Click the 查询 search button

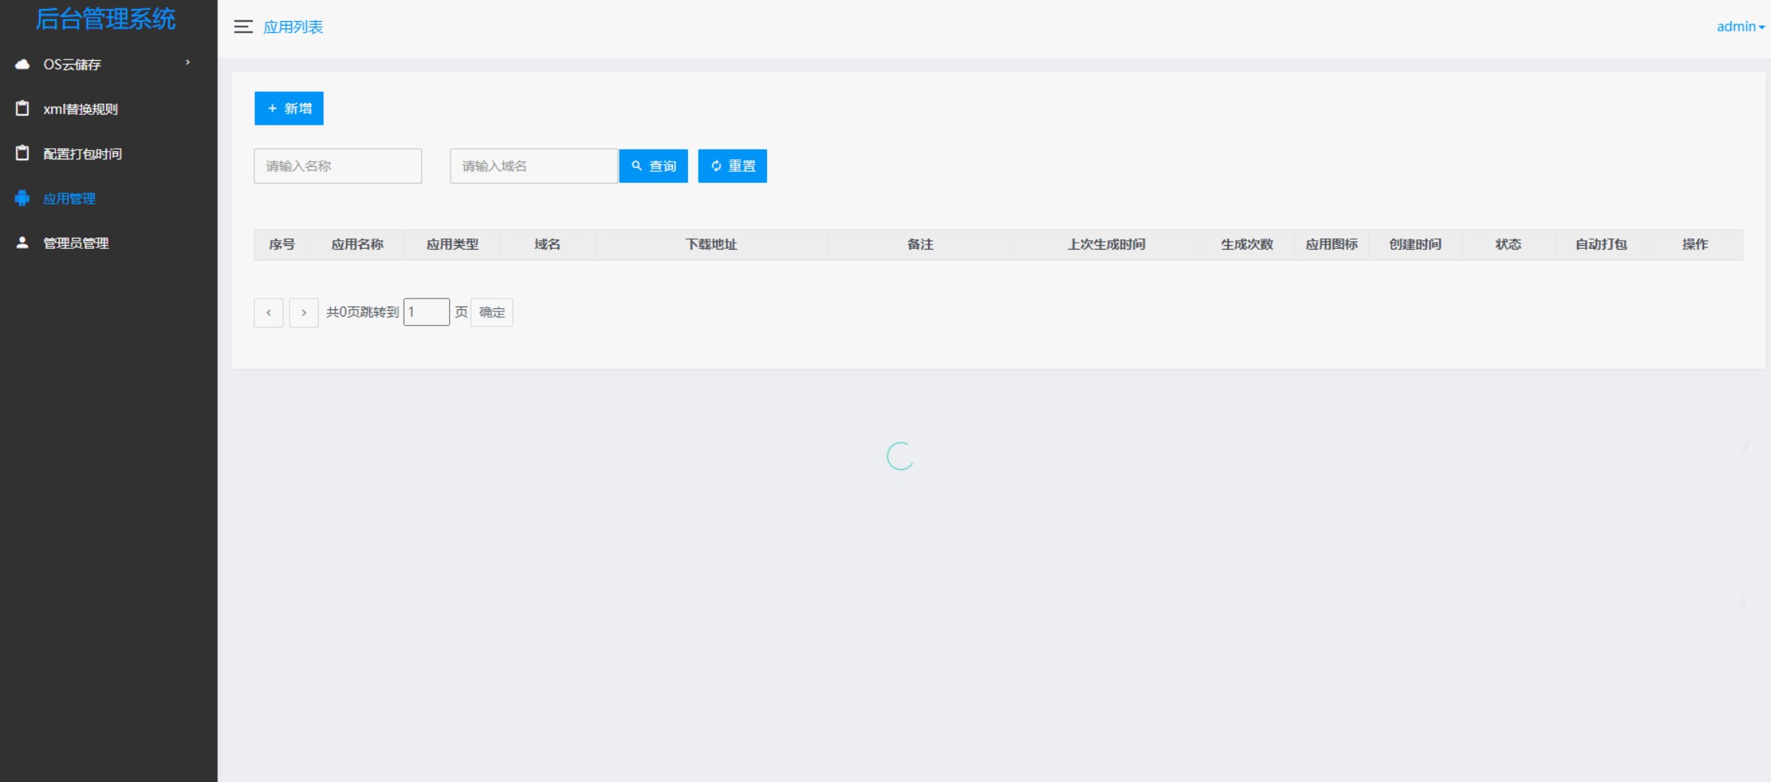coord(654,166)
